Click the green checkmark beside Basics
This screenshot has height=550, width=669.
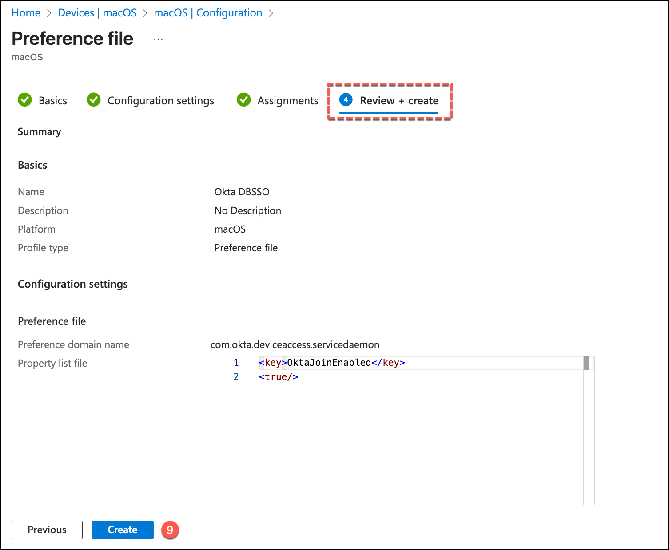click(x=25, y=100)
